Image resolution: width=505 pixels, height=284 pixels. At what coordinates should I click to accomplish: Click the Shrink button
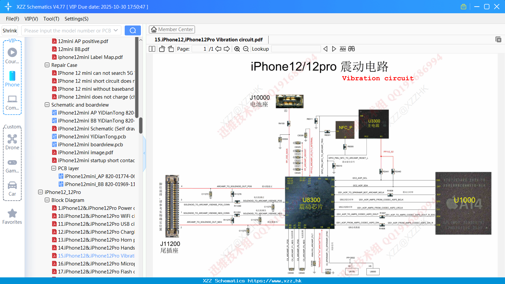point(10,30)
